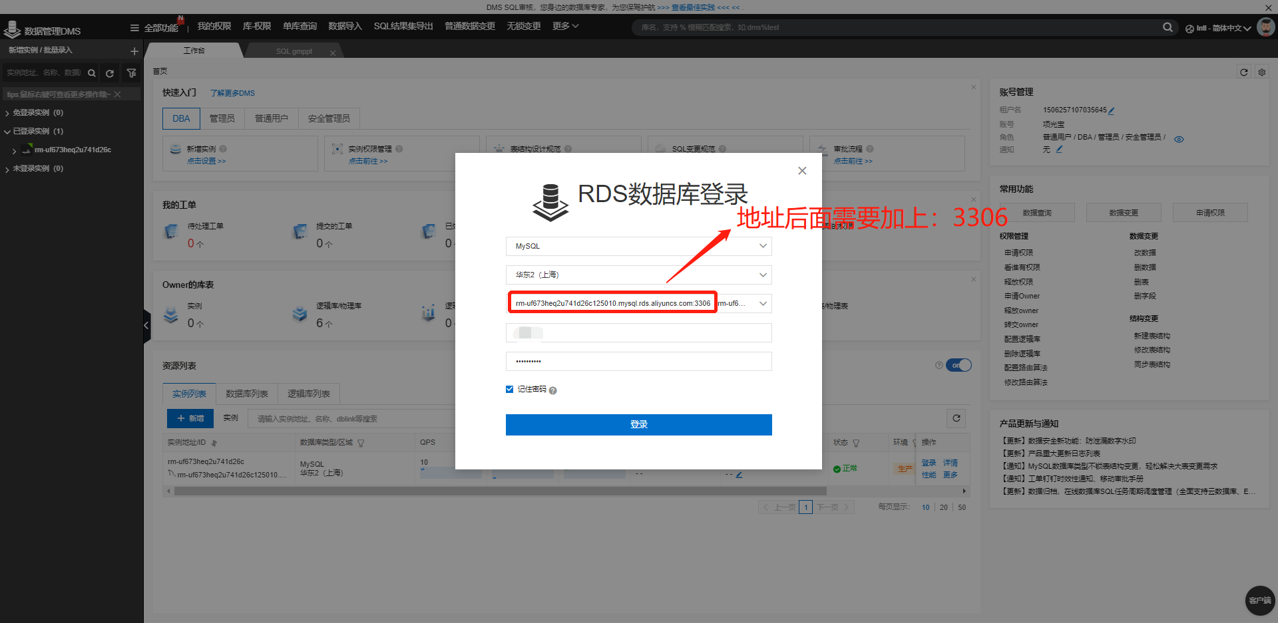Open 我的权限 menu
Screen dimensions: 1278x623
tap(214, 27)
